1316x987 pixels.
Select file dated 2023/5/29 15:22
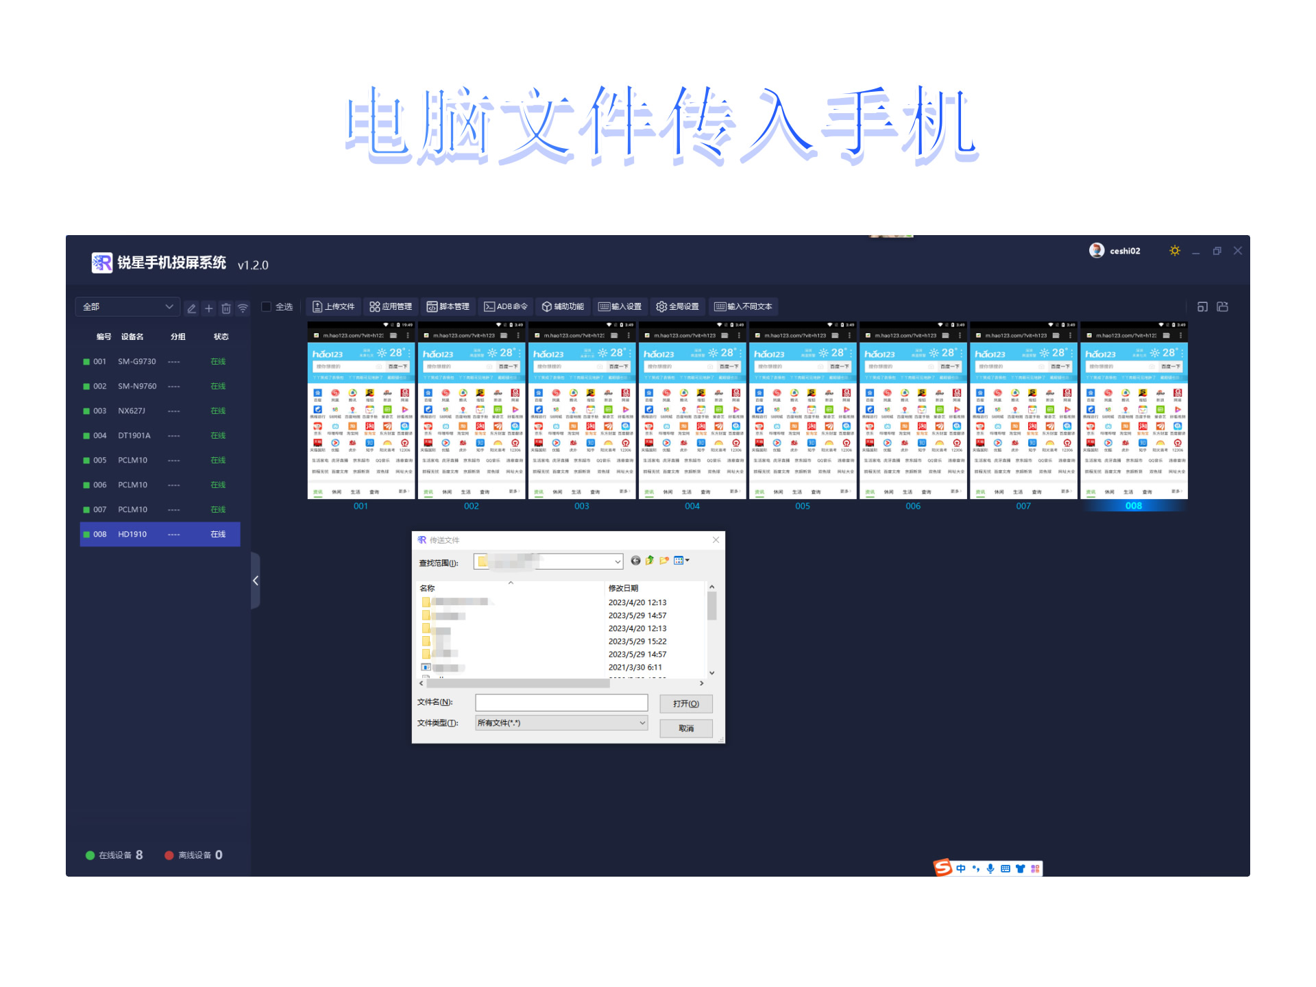point(562,642)
